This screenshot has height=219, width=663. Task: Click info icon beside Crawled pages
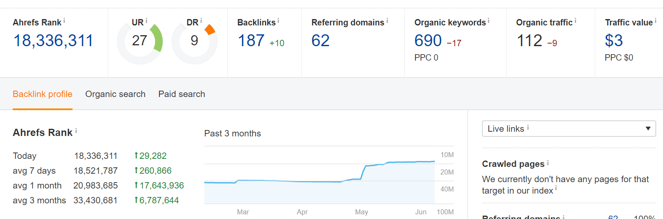tap(548, 162)
